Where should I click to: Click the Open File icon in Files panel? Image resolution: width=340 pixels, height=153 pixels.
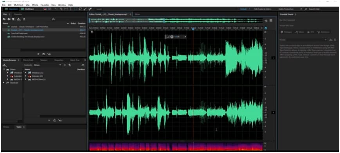coord(4,19)
